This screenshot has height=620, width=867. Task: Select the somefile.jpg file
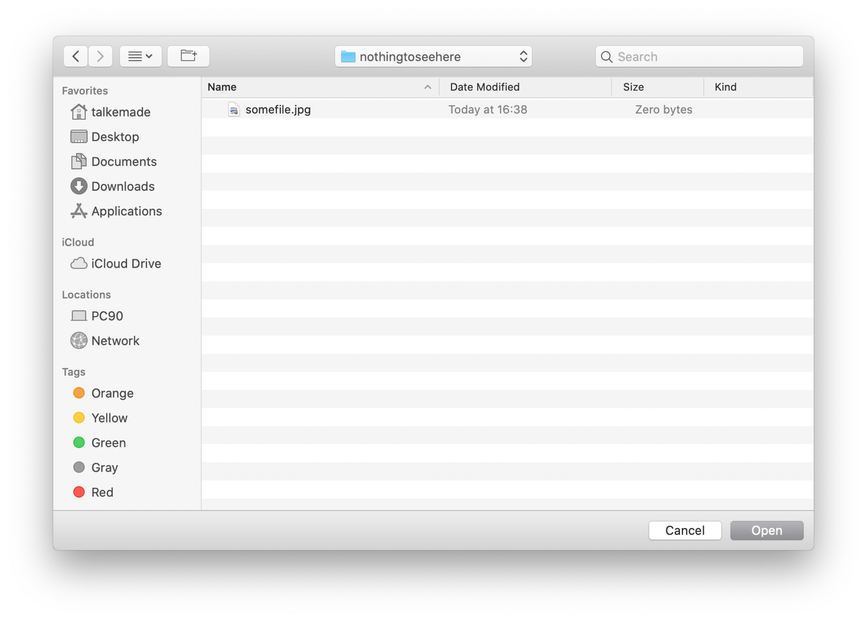(x=278, y=110)
